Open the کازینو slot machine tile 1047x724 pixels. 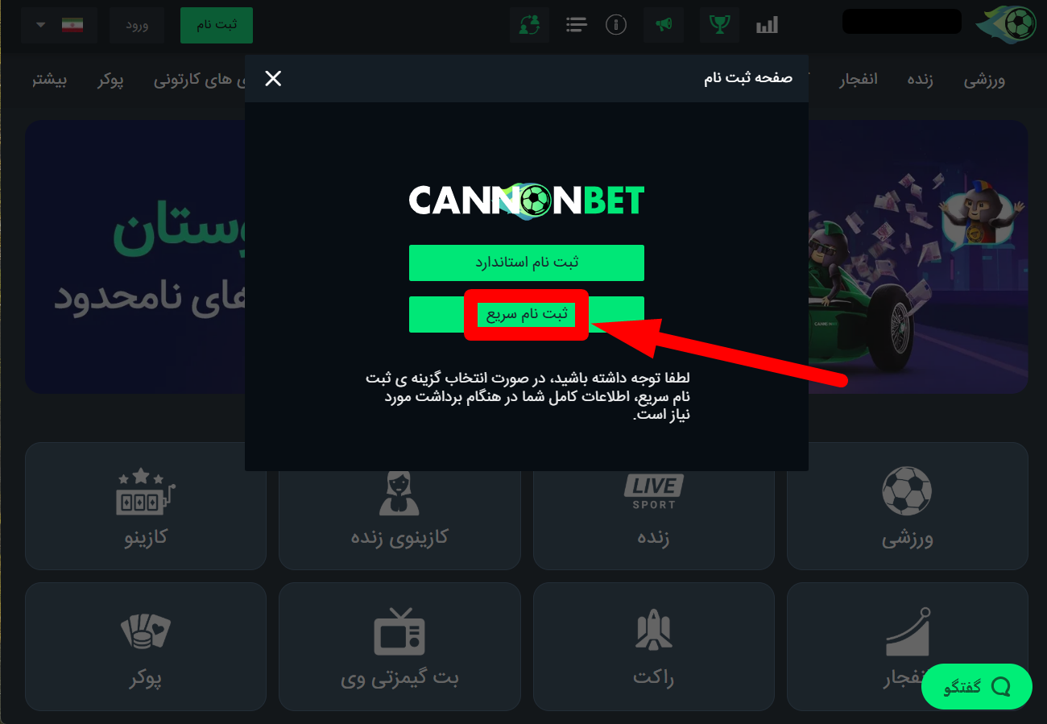tap(146, 506)
